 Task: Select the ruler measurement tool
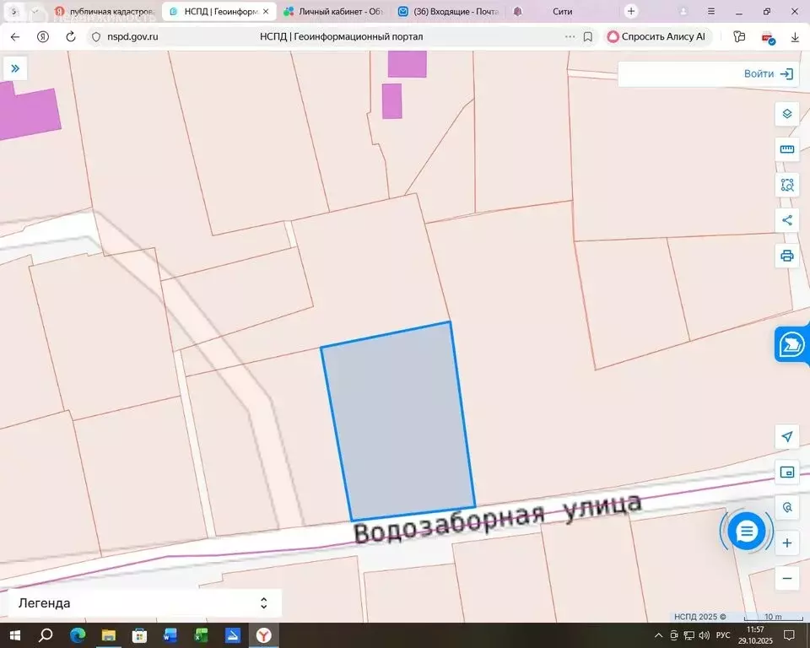(x=786, y=149)
